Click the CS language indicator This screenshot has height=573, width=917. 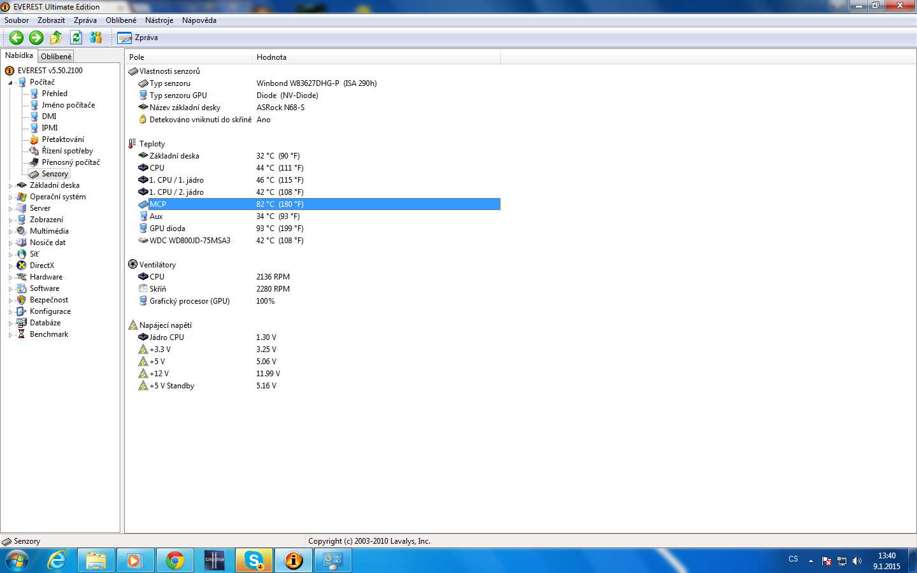pos(793,559)
